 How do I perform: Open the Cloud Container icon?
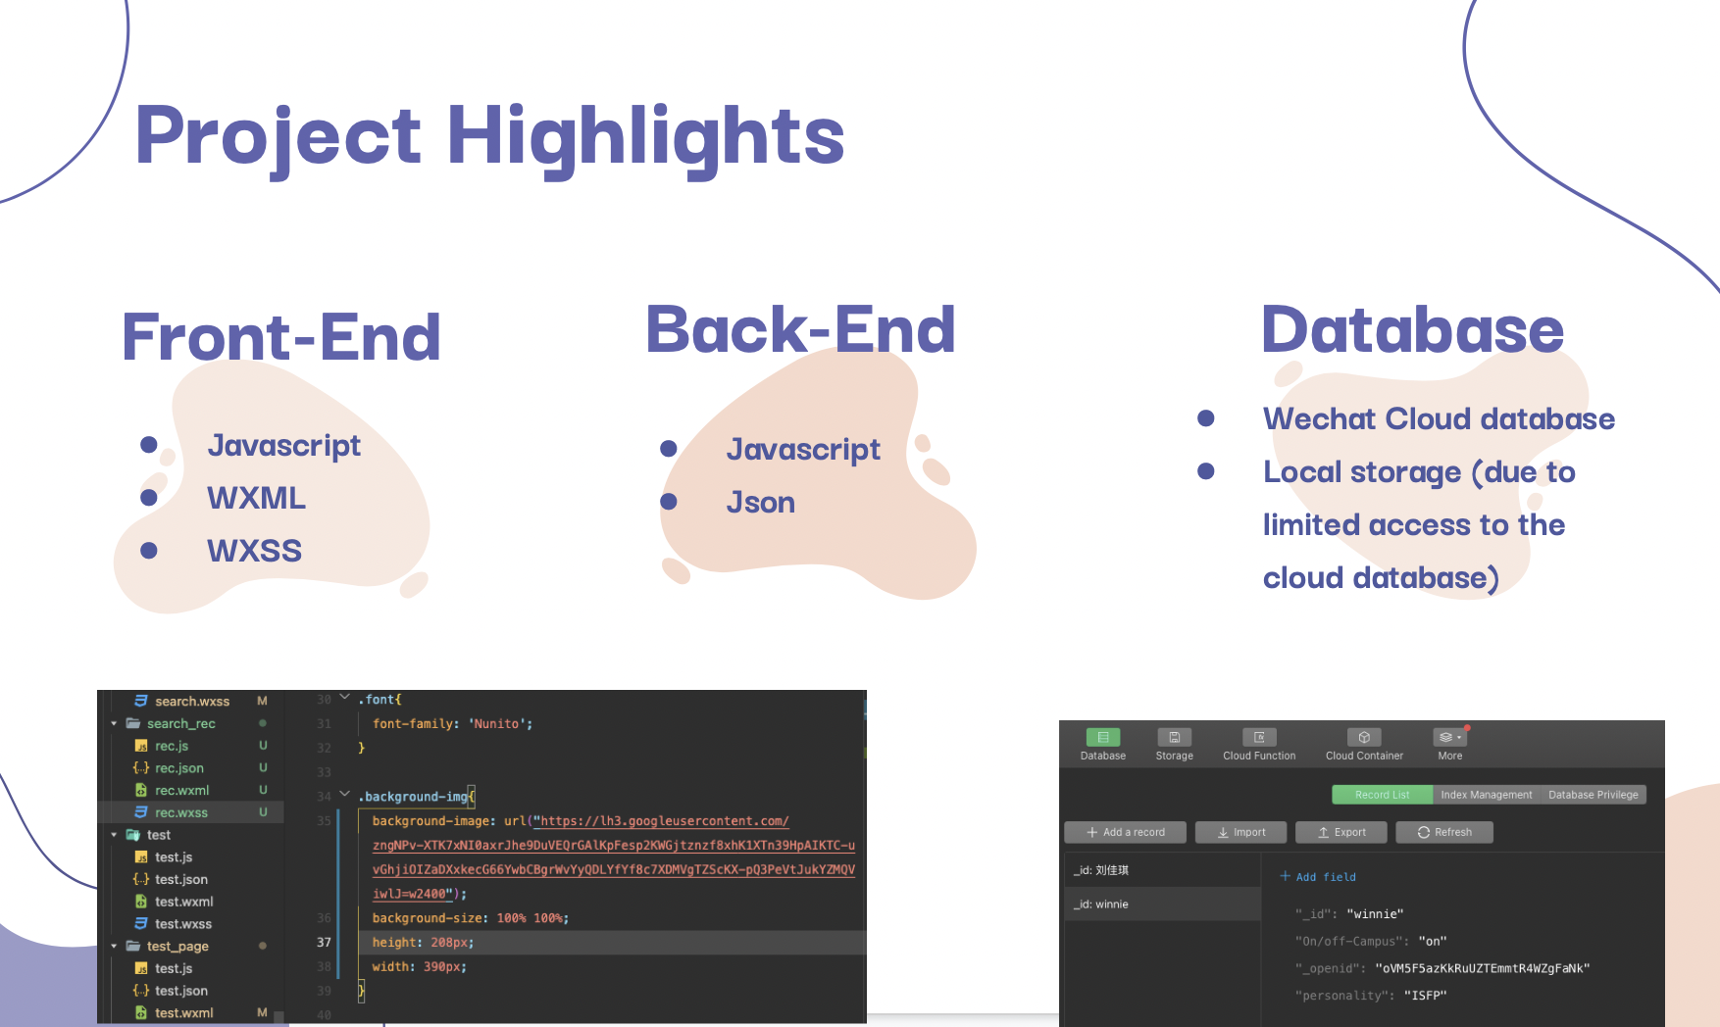tap(1364, 737)
